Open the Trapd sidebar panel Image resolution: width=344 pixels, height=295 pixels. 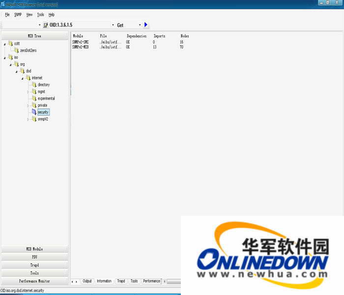tap(35, 265)
